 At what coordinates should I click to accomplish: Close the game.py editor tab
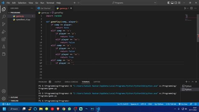[x=71, y=8]
